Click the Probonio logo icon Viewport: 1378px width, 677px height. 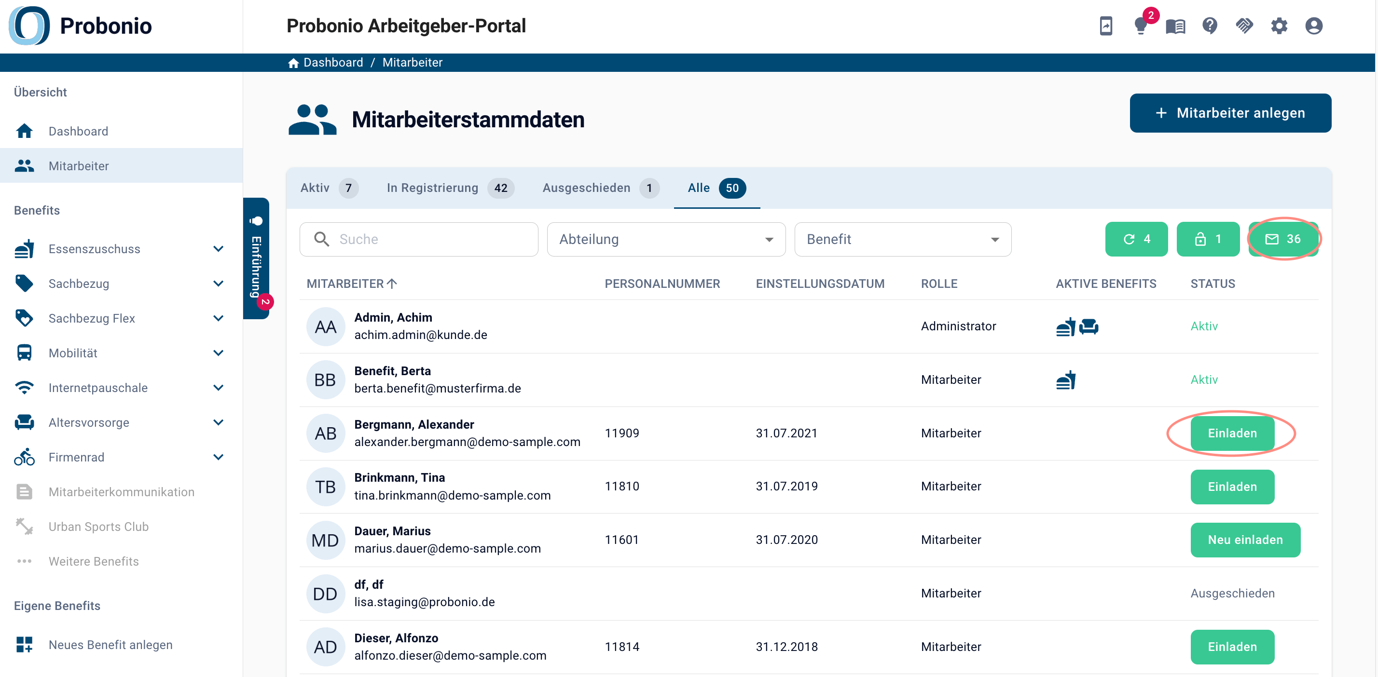pos(29,26)
